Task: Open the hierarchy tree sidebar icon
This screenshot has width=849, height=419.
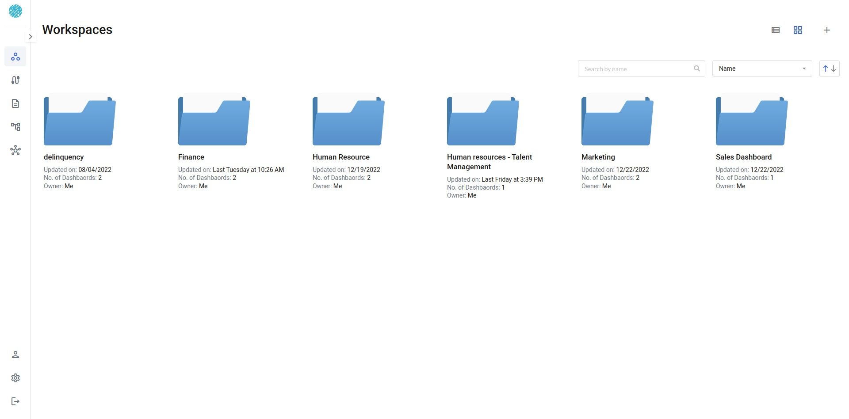Action: point(15,127)
